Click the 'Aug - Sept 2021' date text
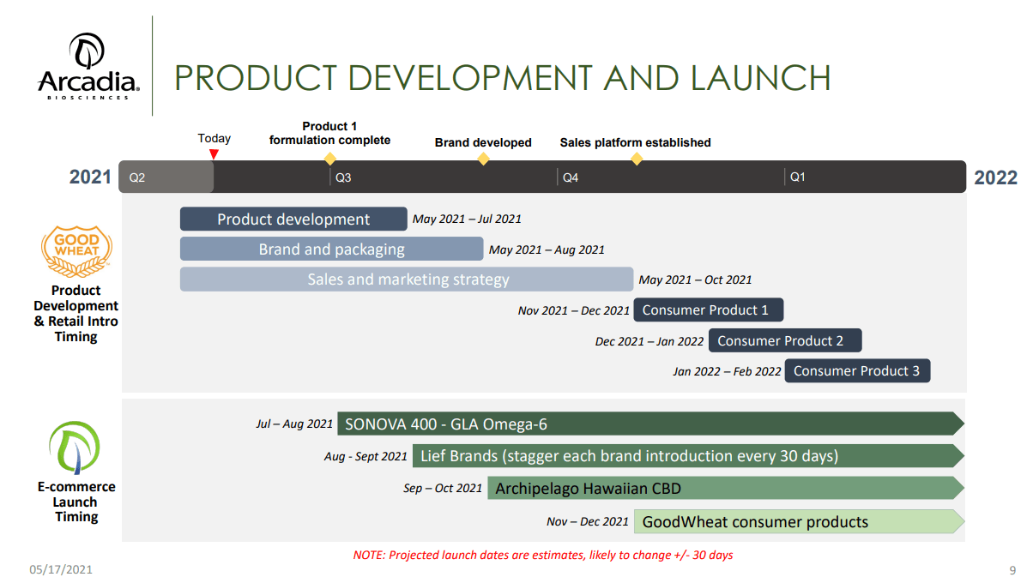The image size is (1033, 583). 366,457
